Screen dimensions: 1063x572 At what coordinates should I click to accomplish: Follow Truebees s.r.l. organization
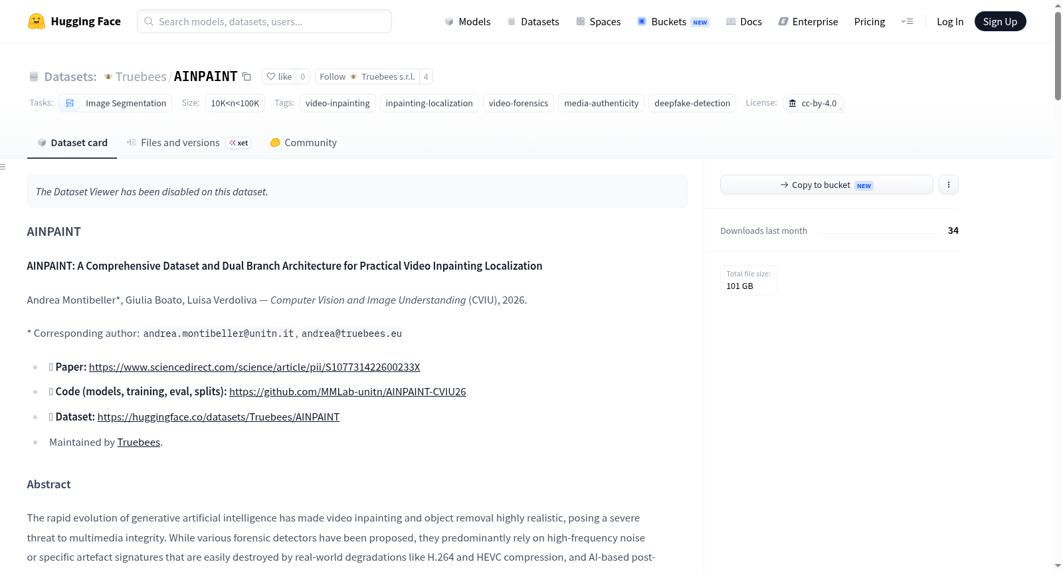367,76
